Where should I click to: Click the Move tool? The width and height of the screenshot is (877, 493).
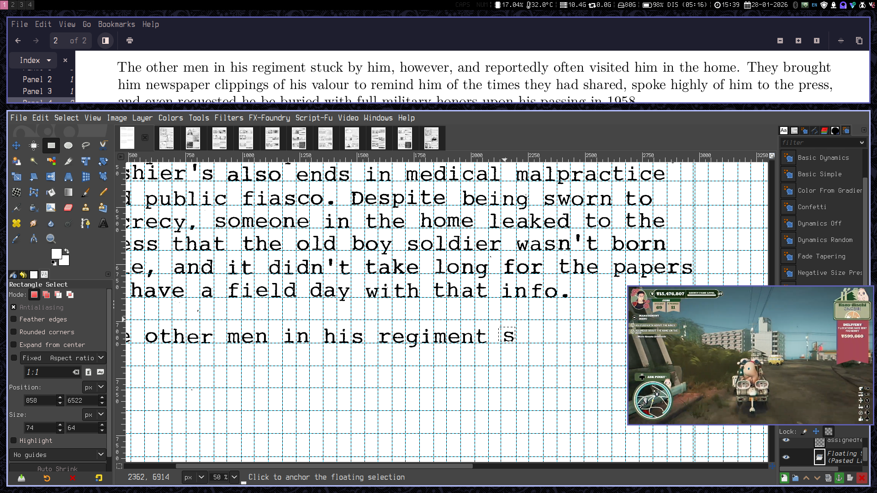(x=16, y=146)
